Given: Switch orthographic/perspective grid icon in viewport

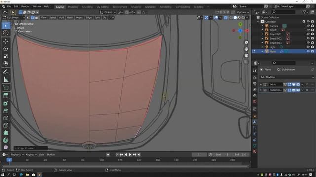Looking at the screenshot, I should (246, 62).
